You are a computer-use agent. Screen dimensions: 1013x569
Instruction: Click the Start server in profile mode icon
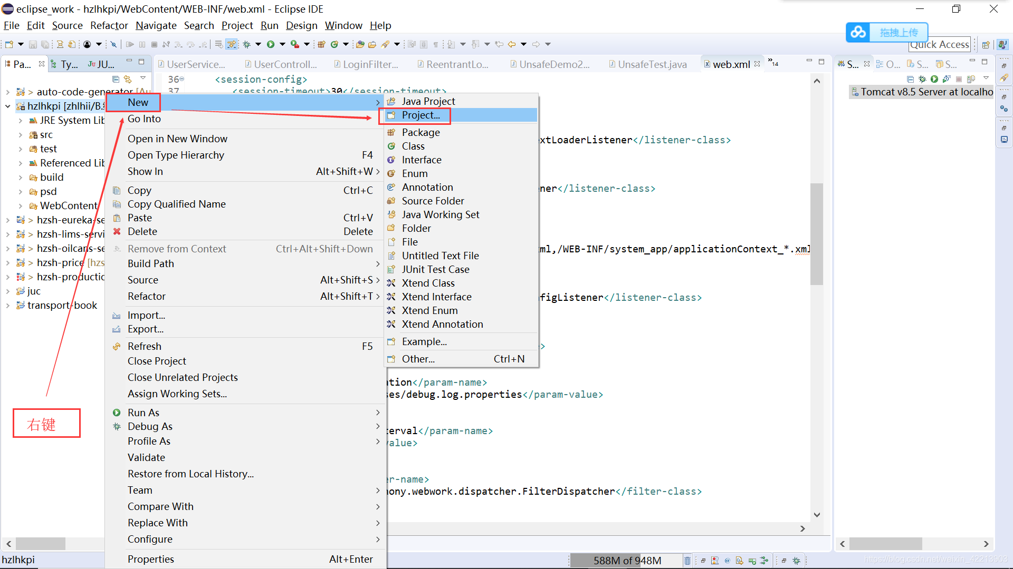coord(947,79)
